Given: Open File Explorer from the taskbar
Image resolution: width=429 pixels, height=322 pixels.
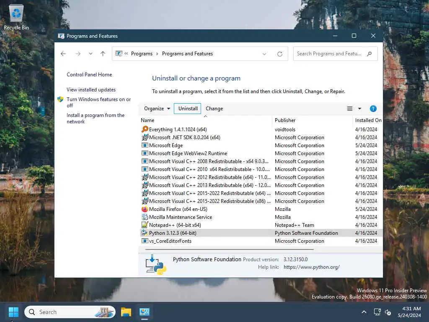Looking at the screenshot, I should [126, 312].
